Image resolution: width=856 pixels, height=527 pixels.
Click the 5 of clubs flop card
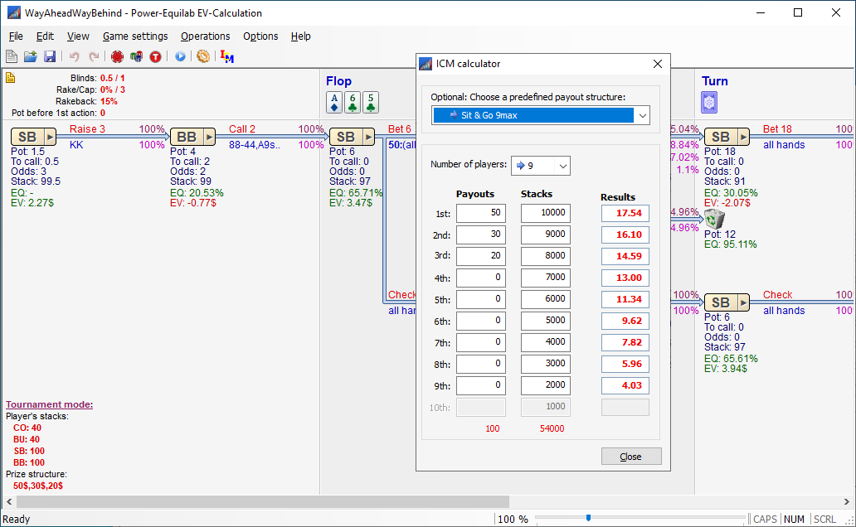tap(371, 102)
